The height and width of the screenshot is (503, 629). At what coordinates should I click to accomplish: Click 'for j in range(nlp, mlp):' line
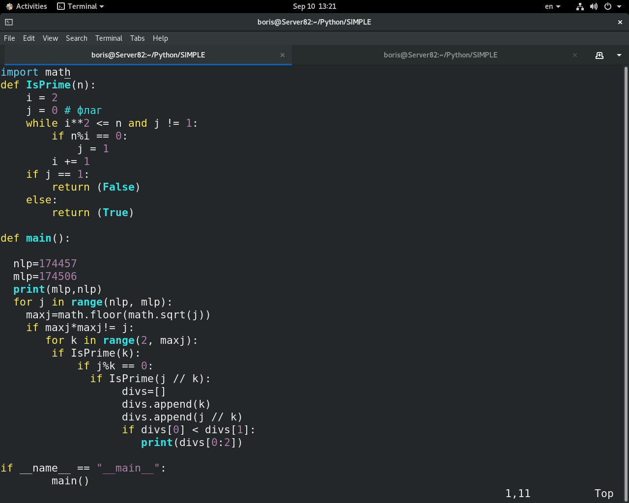[93, 302]
